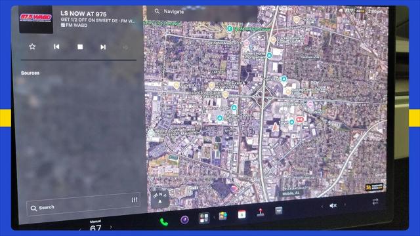Tap the 97.5 WABD station logo
The height and width of the screenshot is (236, 420).
pyautogui.click(x=36, y=19)
